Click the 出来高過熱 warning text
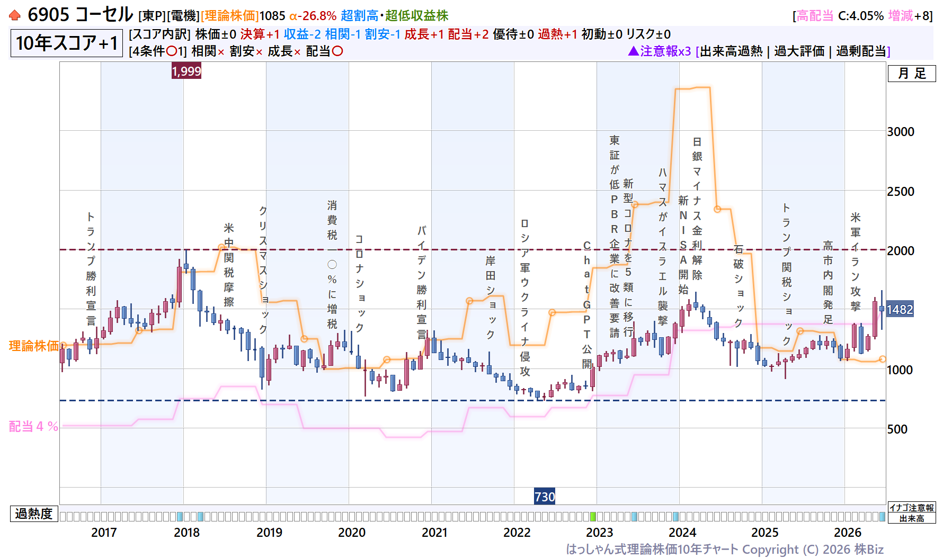Image resolution: width=943 pixels, height=558 pixels. click(731, 51)
